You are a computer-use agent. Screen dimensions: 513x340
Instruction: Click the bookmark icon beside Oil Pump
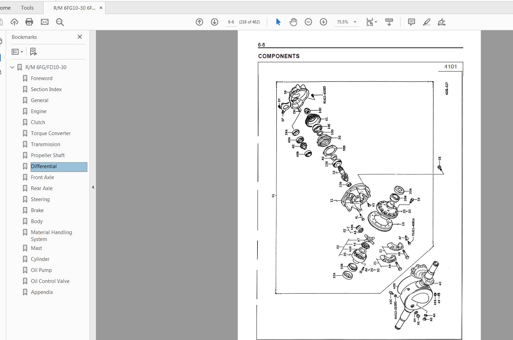[x=25, y=270]
